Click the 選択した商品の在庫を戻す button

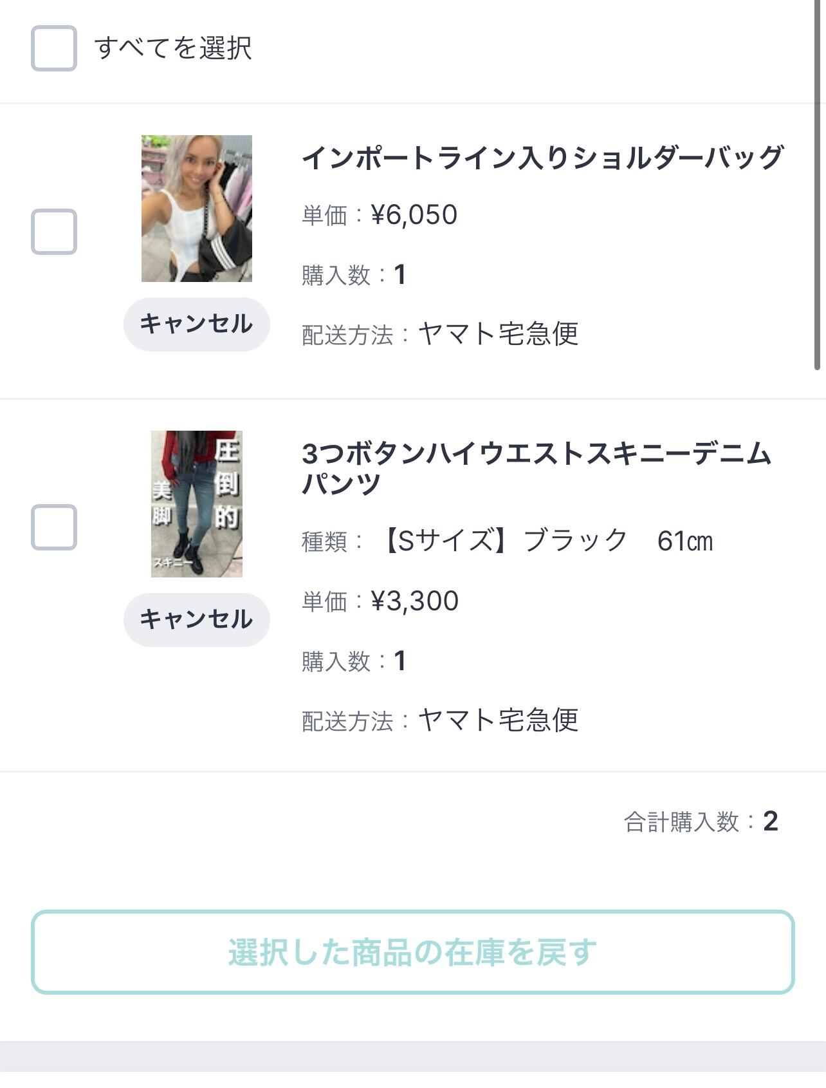[x=413, y=952]
